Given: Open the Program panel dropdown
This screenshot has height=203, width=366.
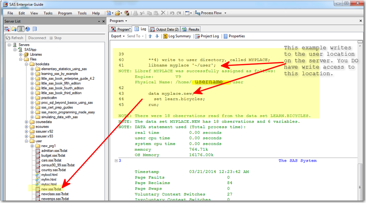Looking at the screenshot, I should tap(118, 21).
